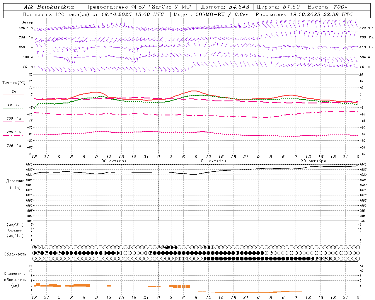
Task: Click the (км) unit label
Action: click(x=15, y=285)
